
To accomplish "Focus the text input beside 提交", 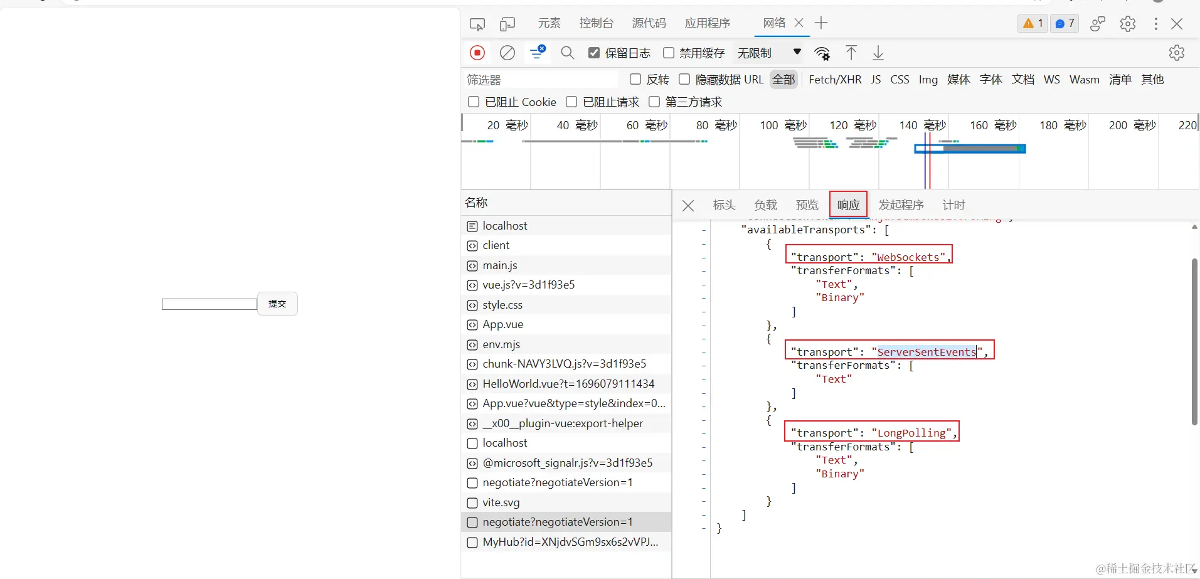I will [210, 304].
